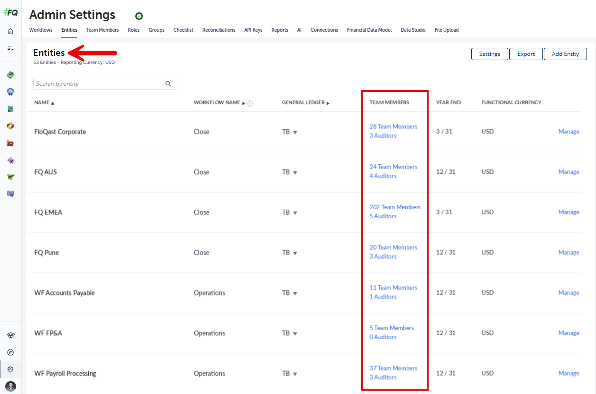This screenshot has height=394, width=596.
Task: Expand TB dropdown for FQ EMEA
Action: click(x=295, y=213)
